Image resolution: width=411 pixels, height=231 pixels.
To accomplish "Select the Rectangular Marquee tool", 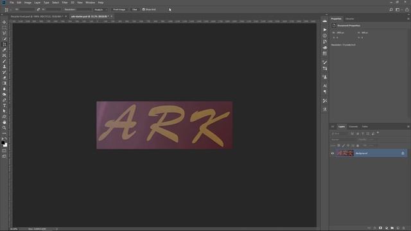I will click(x=4, y=28).
